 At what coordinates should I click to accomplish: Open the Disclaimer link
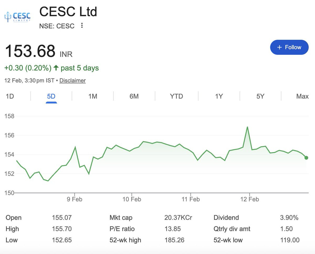point(72,81)
